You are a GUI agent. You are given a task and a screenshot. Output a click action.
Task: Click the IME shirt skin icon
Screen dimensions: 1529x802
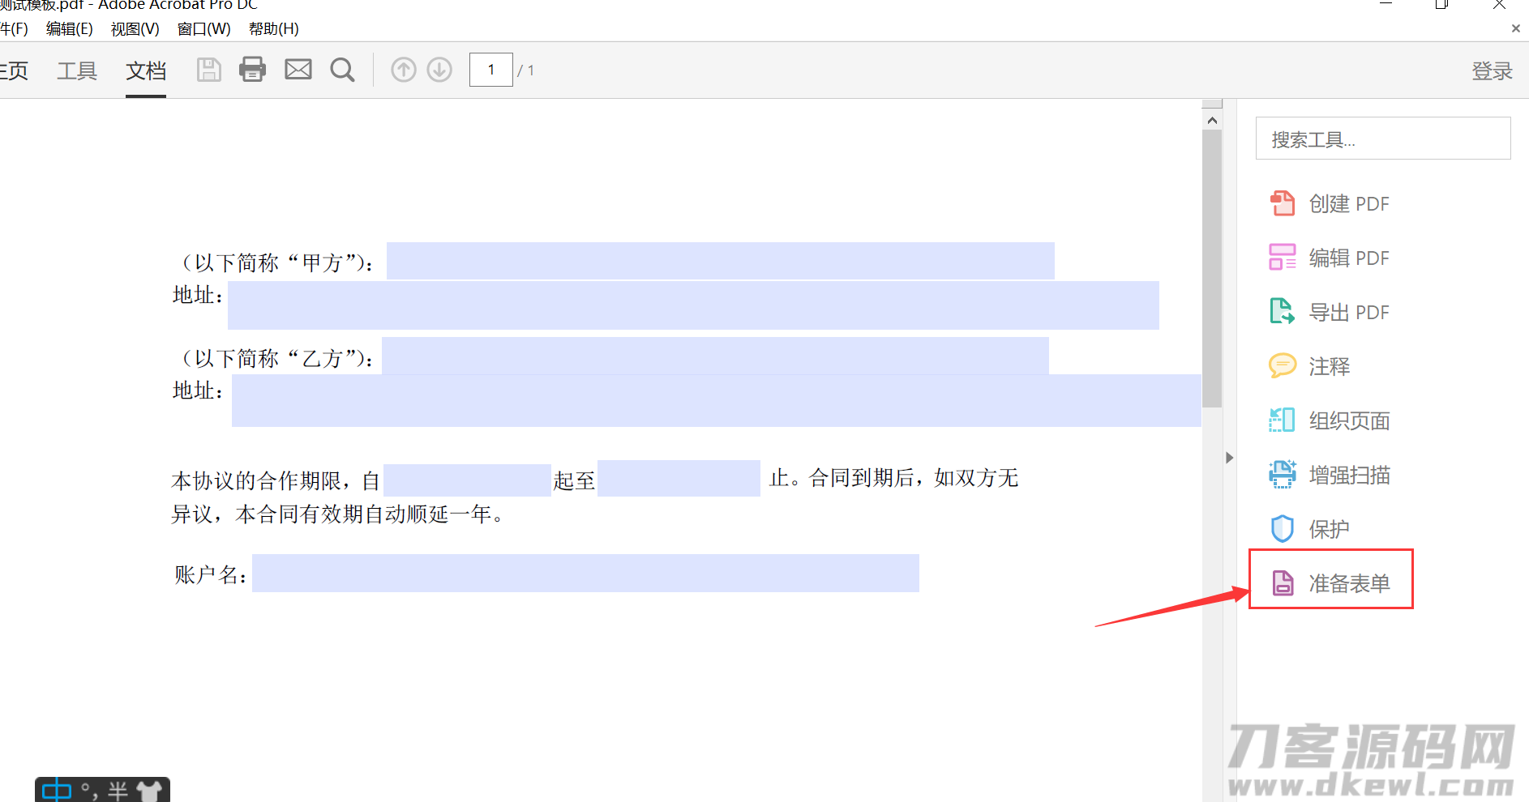point(149,791)
